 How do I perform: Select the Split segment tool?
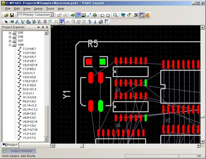[x=56, y=22]
